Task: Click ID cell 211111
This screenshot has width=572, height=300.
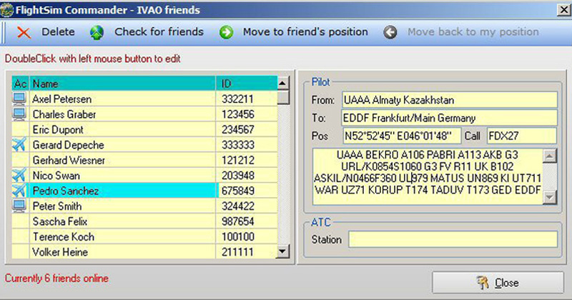Action: coord(247,252)
